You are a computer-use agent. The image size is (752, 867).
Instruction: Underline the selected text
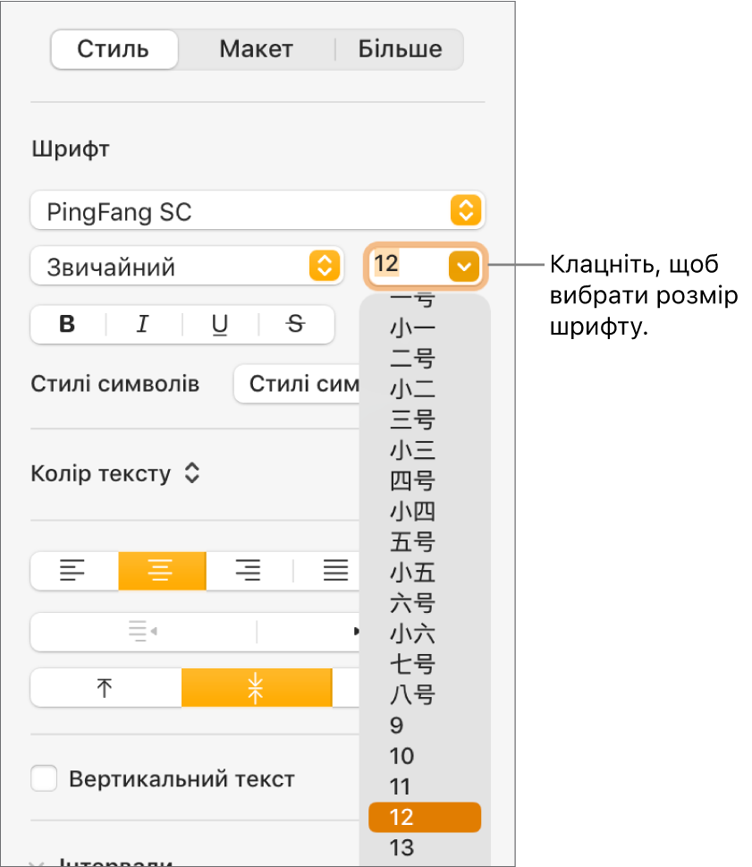(220, 325)
